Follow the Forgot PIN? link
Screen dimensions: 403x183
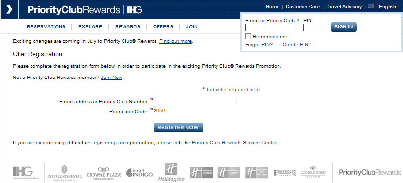(x=259, y=45)
